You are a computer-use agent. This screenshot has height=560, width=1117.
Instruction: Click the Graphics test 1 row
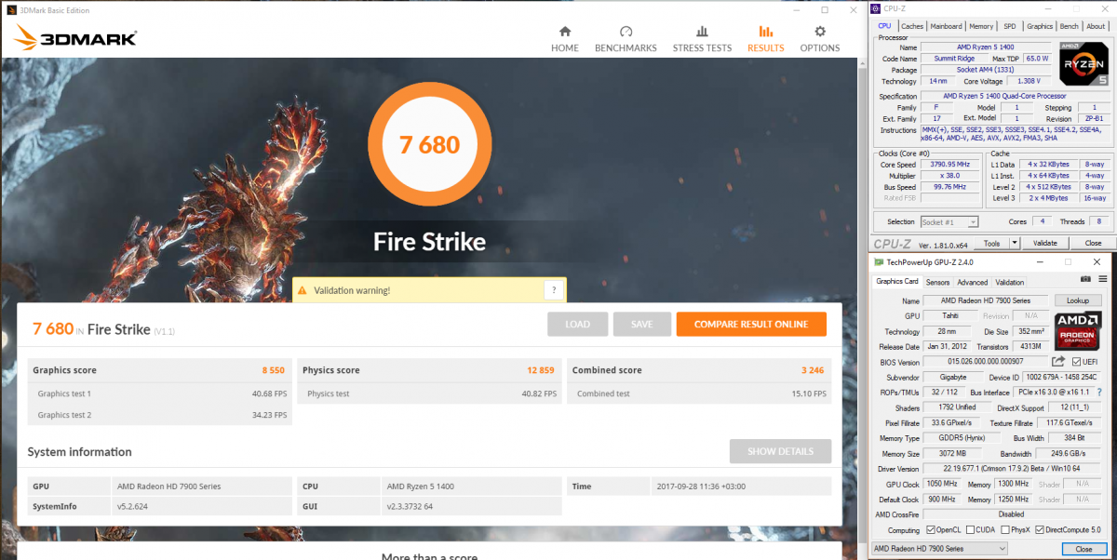[159, 393]
